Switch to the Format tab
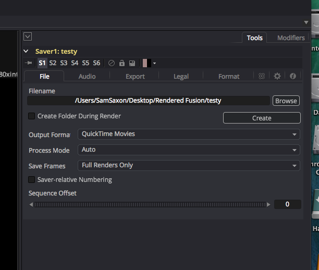This screenshot has width=319, height=270. coord(229,76)
